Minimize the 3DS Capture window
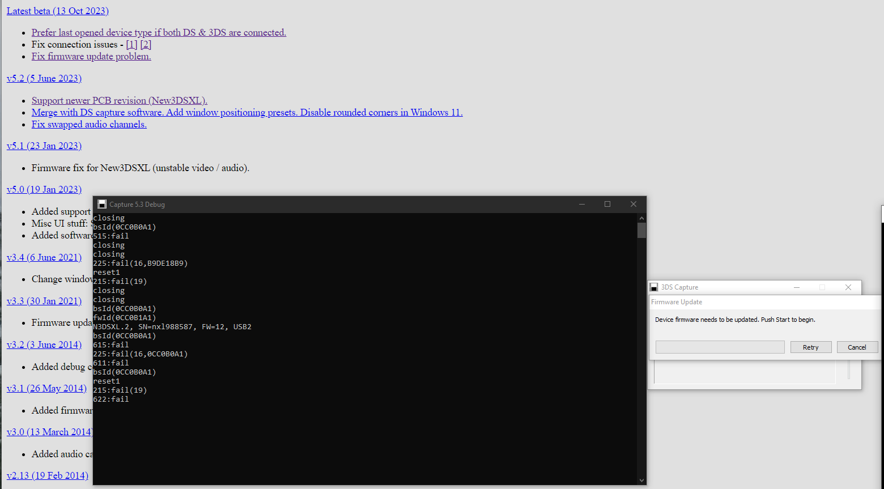Screen dimensions: 884x489 pyautogui.click(x=797, y=287)
